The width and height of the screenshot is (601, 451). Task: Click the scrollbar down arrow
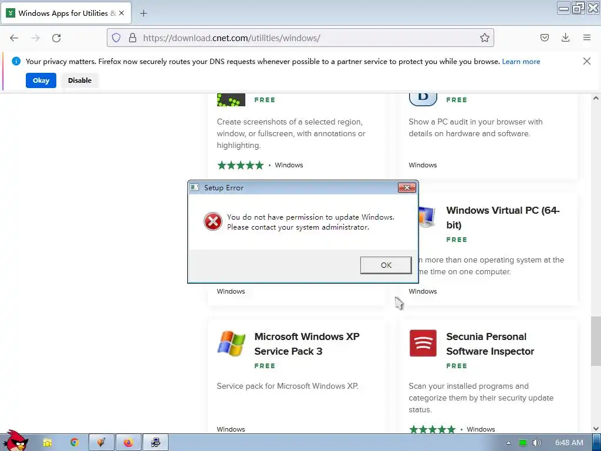[x=596, y=429]
